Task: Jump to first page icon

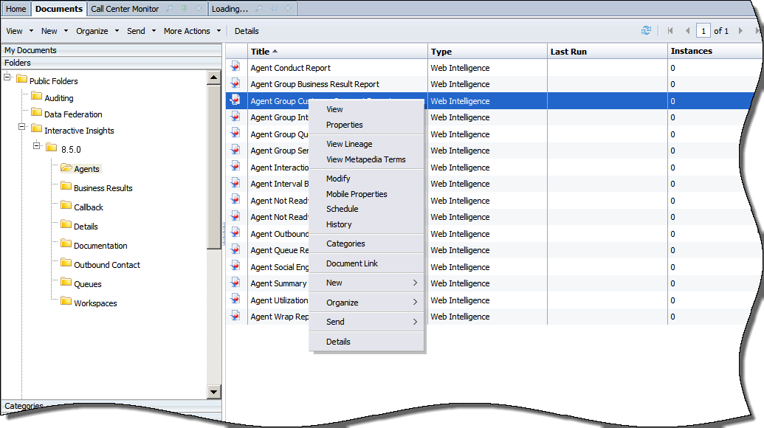Action: [x=670, y=31]
